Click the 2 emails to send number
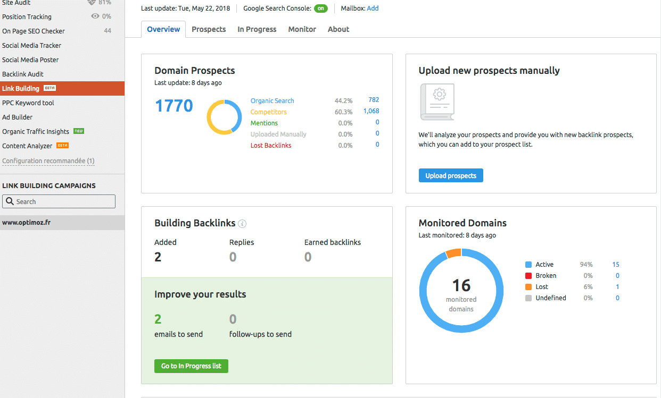Image resolution: width=661 pixels, height=398 pixels. [158, 319]
